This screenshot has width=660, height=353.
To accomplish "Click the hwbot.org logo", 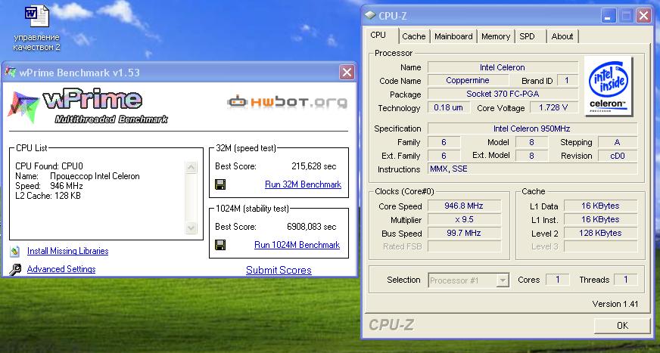I will tap(287, 102).
